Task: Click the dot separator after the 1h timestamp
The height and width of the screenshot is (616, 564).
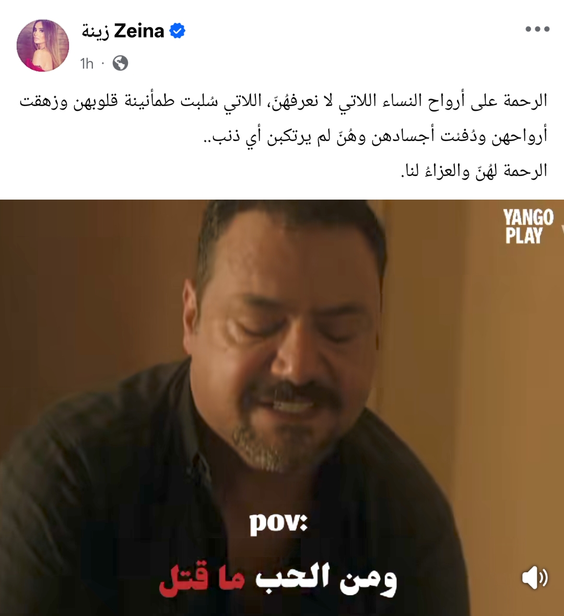Action: (x=103, y=63)
